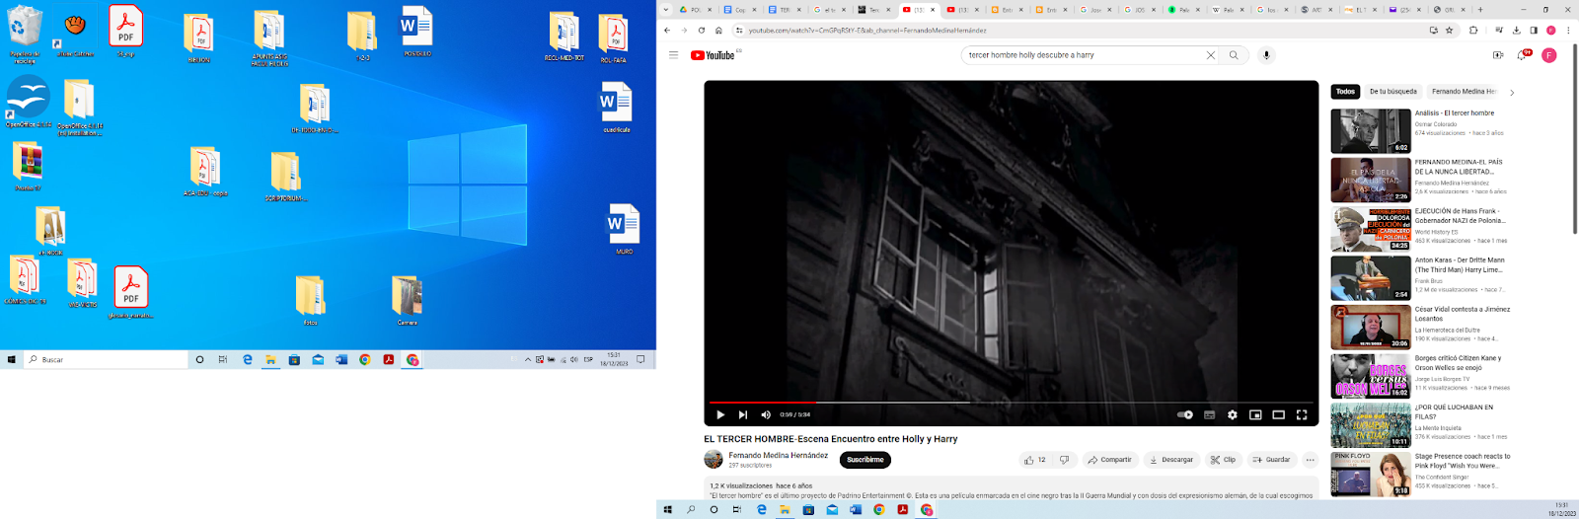Go back in Chrome browser
1579x519 pixels.
click(x=667, y=31)
